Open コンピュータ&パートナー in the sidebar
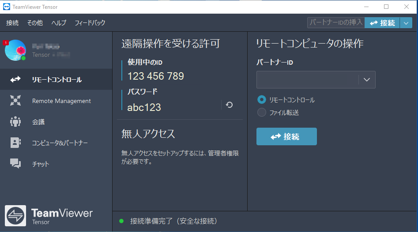 coord(56,143)
